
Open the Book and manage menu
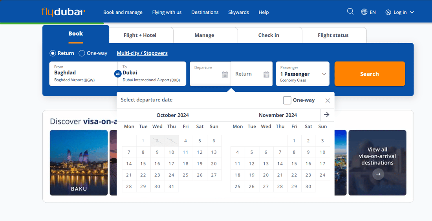click(123, 12)
